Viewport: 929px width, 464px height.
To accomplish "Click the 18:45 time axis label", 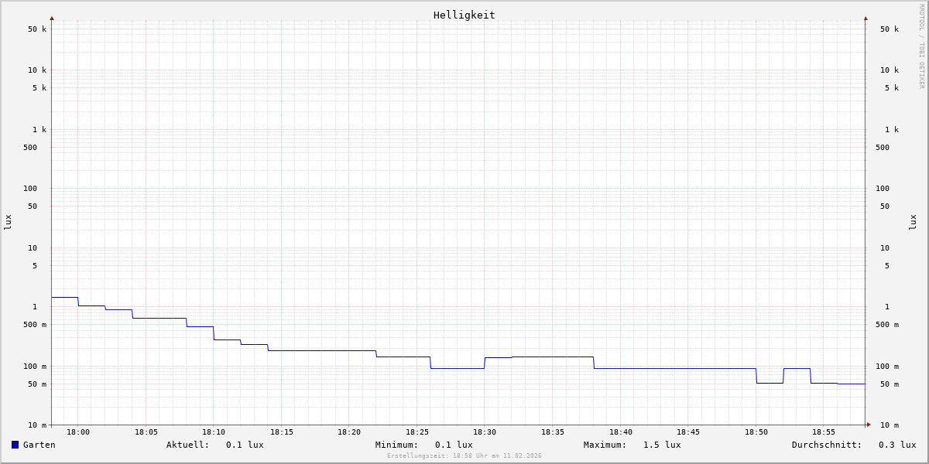I will [x=688, y=432].
